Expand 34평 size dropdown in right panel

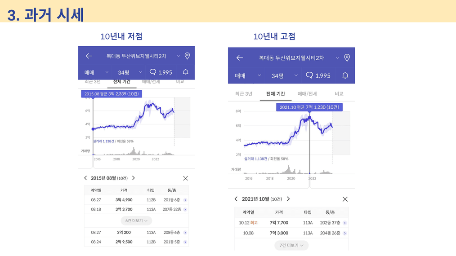pyautogui.click(x=284, y=75)
